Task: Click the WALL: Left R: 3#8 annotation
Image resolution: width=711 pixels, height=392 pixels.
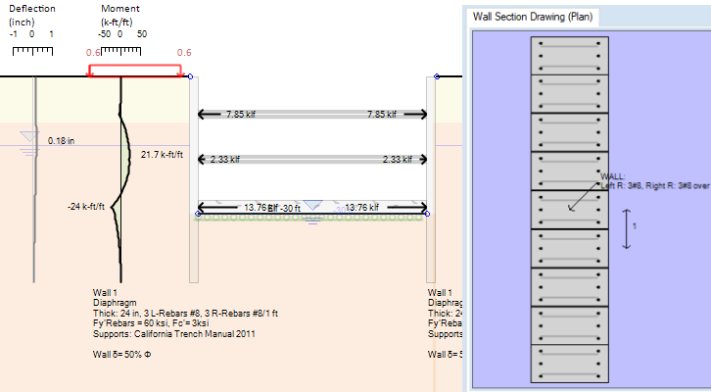Action: [x=655, y=181]
